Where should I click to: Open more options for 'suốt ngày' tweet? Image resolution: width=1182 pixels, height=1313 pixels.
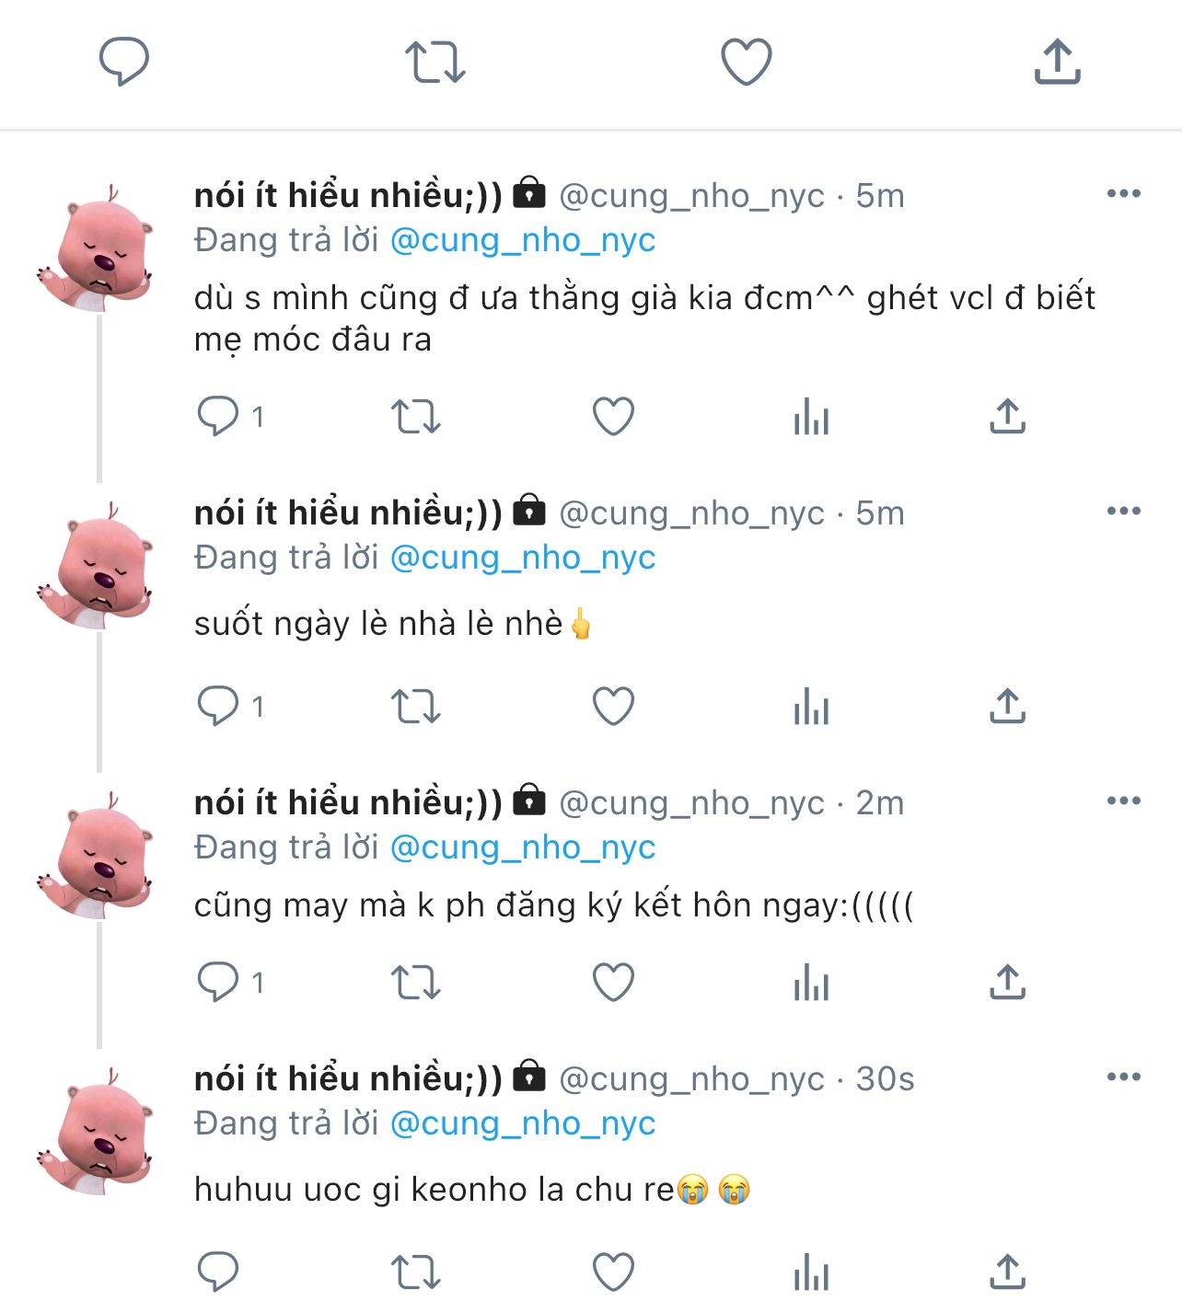click(1123, 512)
